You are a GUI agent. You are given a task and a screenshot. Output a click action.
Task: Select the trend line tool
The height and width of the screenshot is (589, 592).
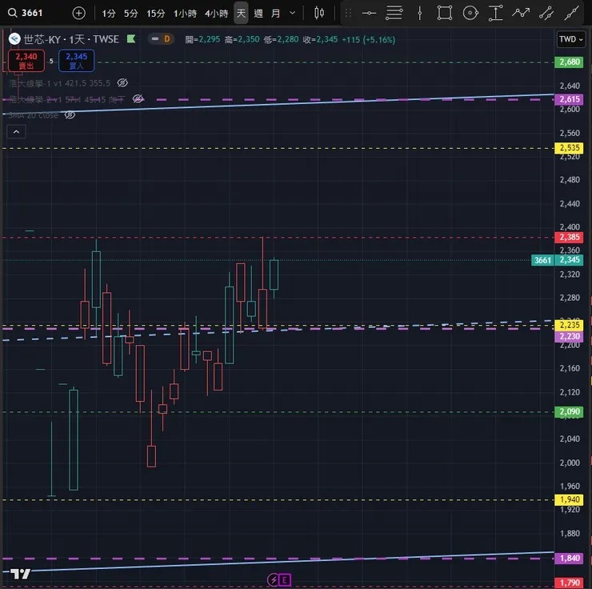pyautogui.click(x=572, y=14)
